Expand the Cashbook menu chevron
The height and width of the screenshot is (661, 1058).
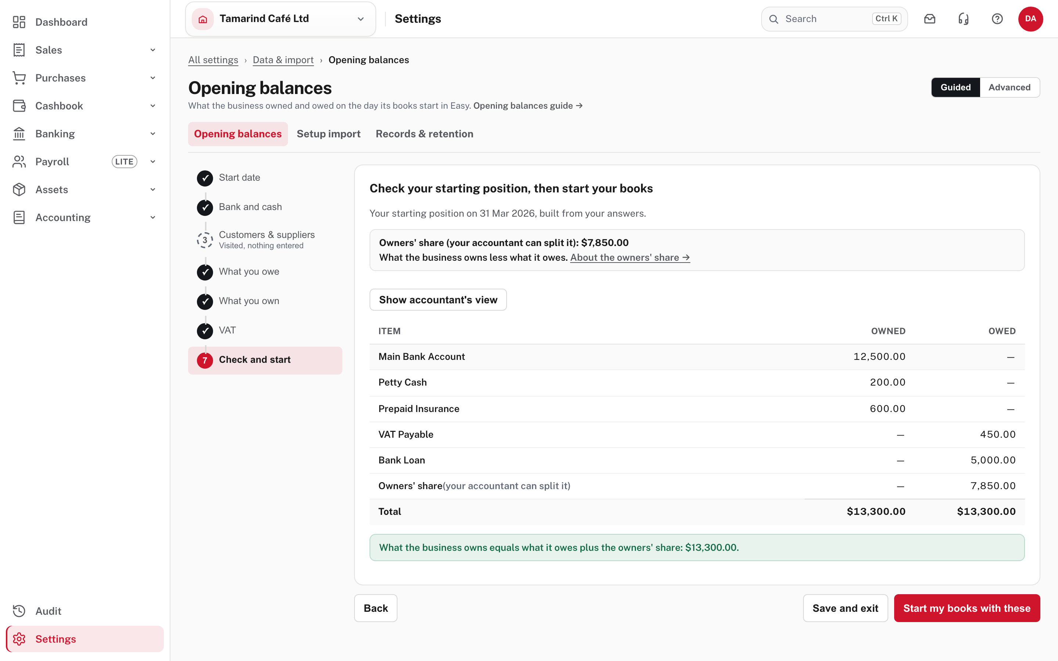pyautogui.click(x=152, y=106)
